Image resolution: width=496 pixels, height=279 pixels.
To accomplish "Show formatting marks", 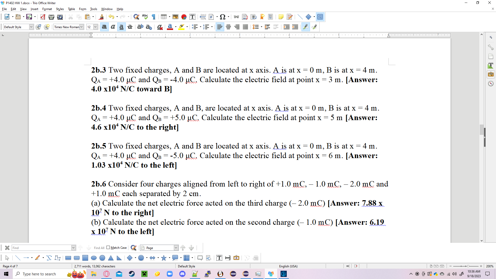I will (153, 17).
